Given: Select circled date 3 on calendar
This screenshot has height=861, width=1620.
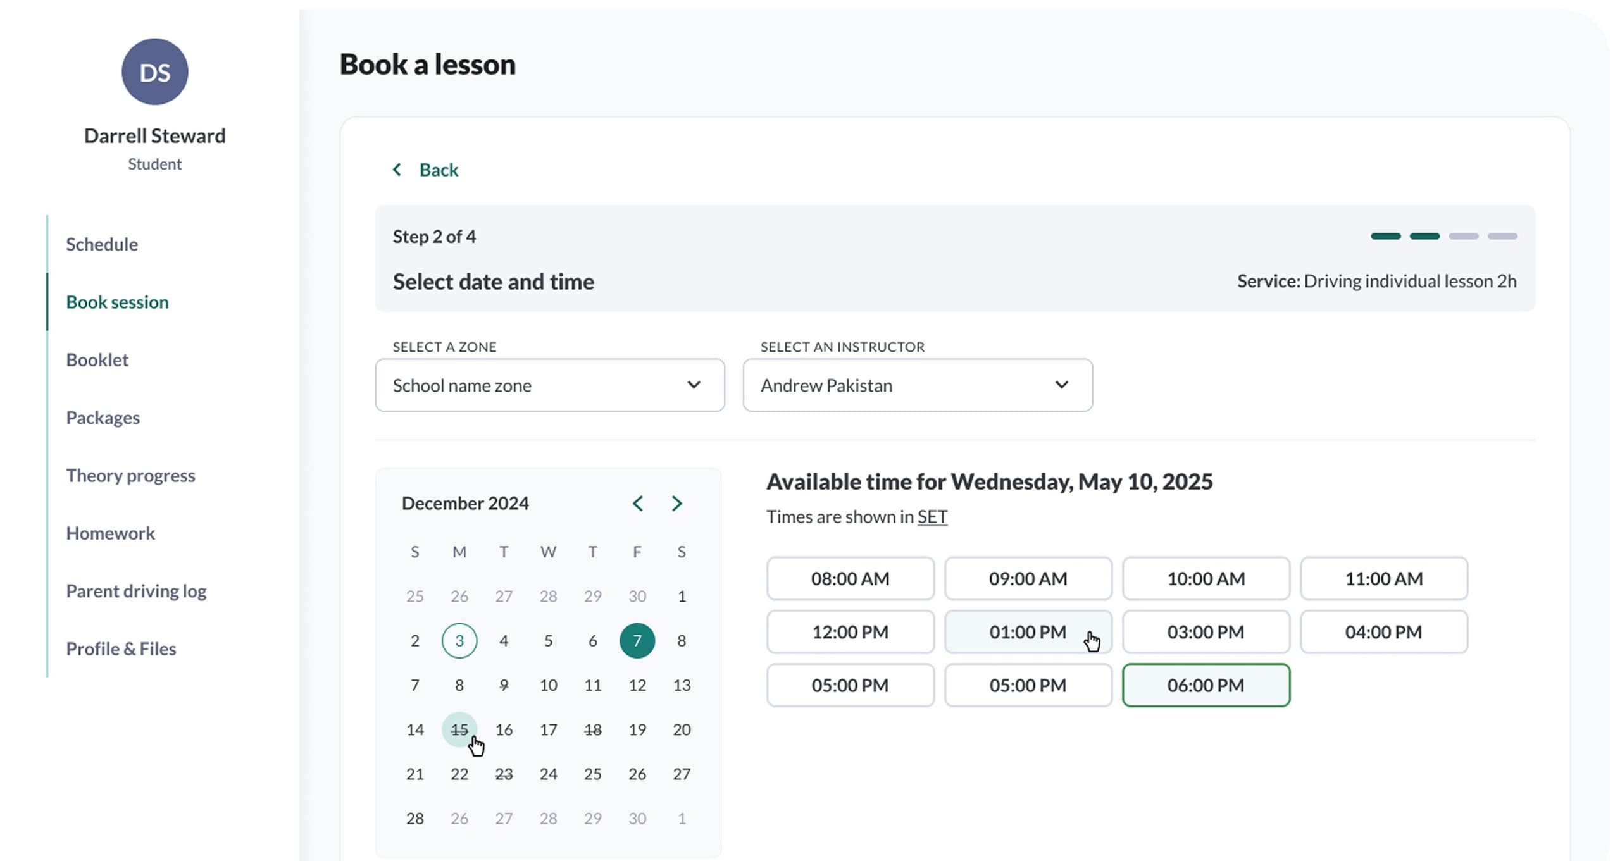Looking at the screenshot, I should pos(459,640).
